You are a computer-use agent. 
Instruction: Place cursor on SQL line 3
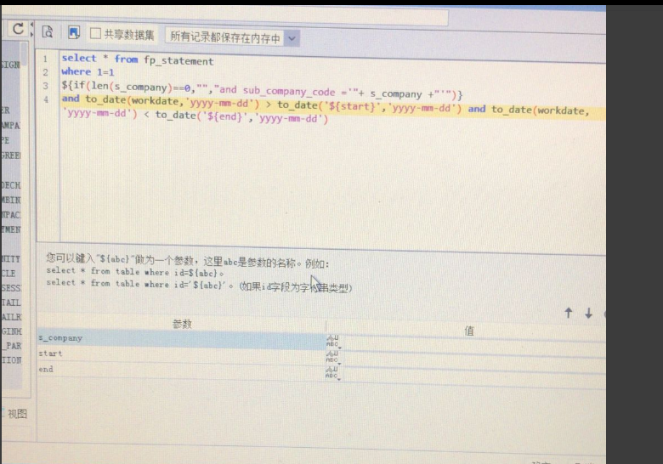point(262,89)
